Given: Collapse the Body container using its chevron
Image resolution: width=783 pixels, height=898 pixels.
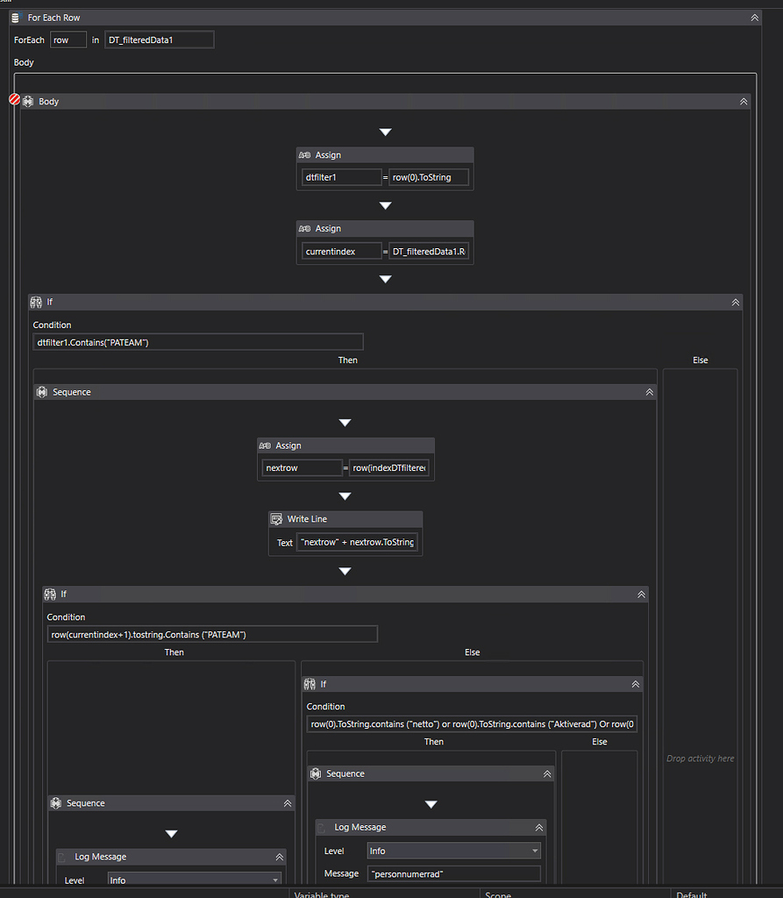Looking at the screenshot, I should coord(742,101).
